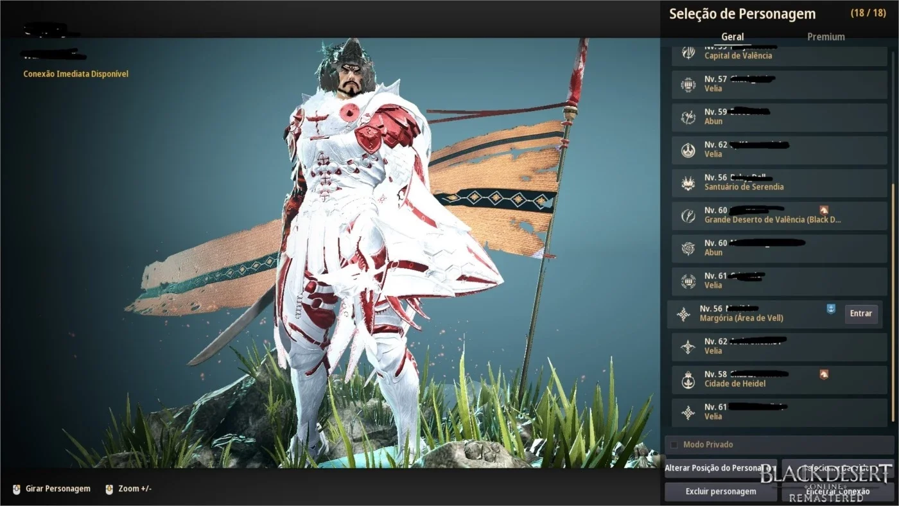Switch to the Geral tab
899x506 pixels.
tap(733, 37)
